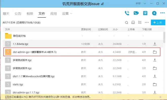The image size is (167, 100).
Task: Invite members with the plus bubble icon
Action: 154,13
